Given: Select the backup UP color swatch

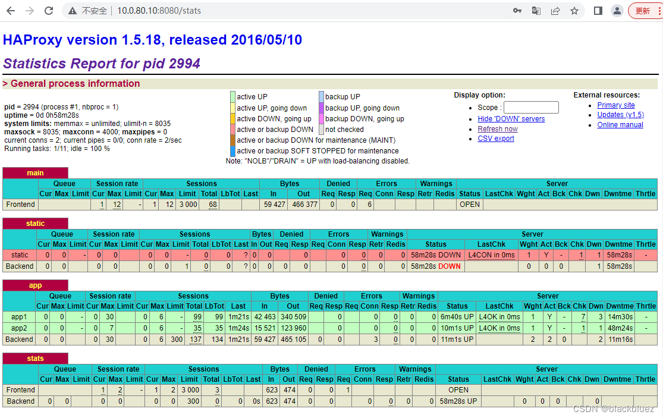Looking at the screenshot, I should point(321,97).
